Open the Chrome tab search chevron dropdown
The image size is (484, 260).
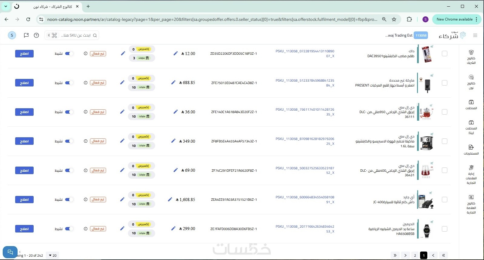[6, 6]
